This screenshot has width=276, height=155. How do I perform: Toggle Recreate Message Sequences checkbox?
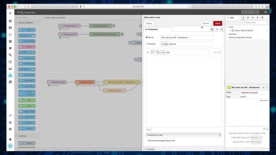pos(147,141)
